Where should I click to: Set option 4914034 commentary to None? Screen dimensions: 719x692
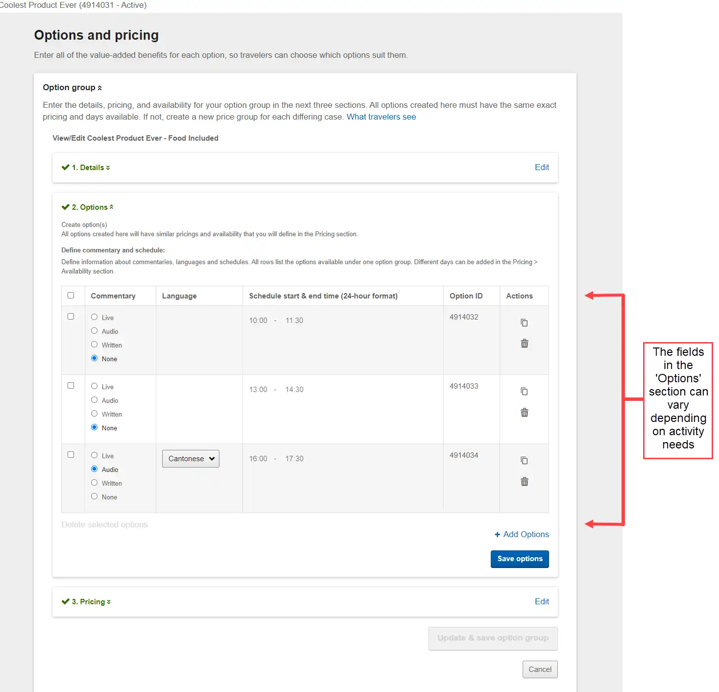point(94,496)
